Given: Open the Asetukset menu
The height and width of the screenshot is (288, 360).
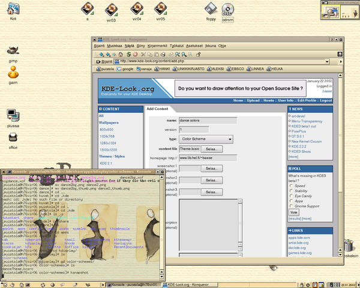Looking at the screenshot, I should pos(194,46).
